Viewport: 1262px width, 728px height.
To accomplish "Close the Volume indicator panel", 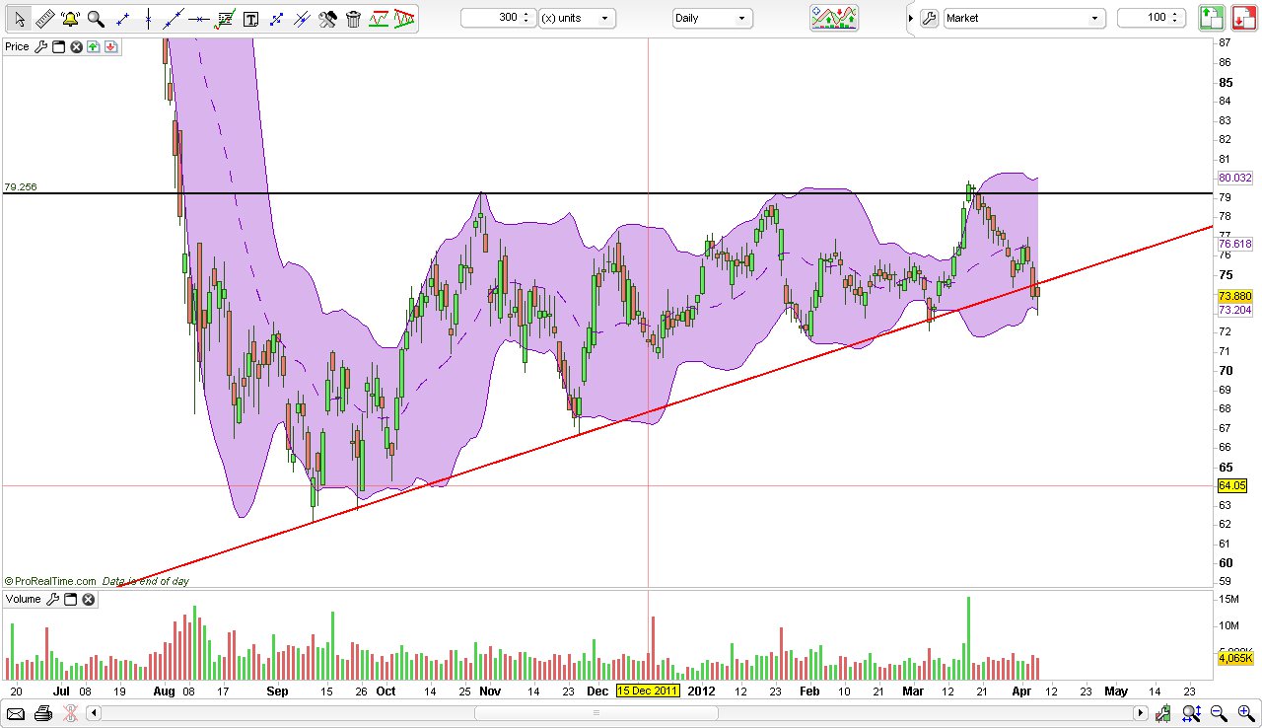I will coord(88,599).
